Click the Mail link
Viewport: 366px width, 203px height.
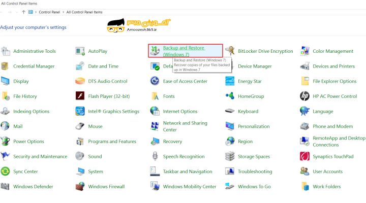pos(18,126)
